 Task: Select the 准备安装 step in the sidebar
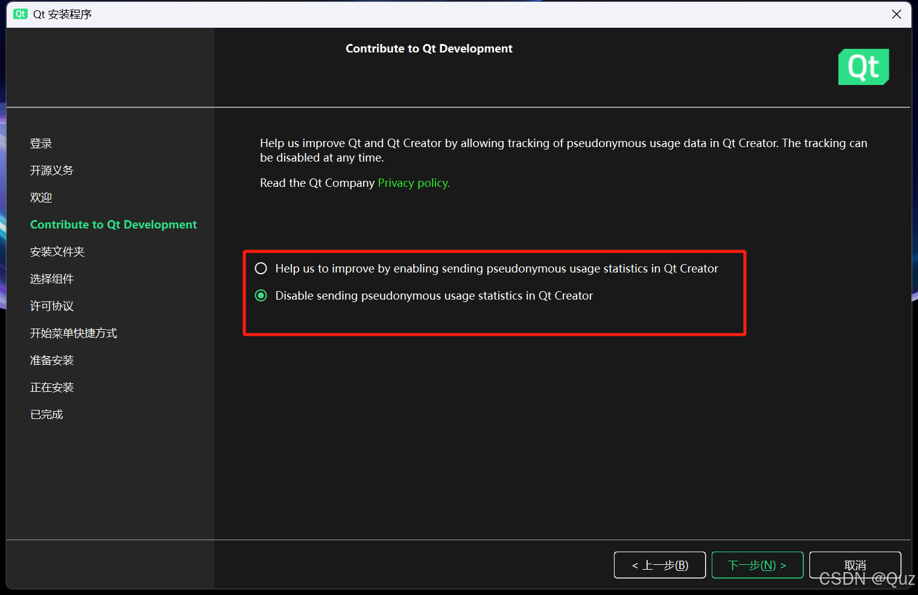(52, 360)
